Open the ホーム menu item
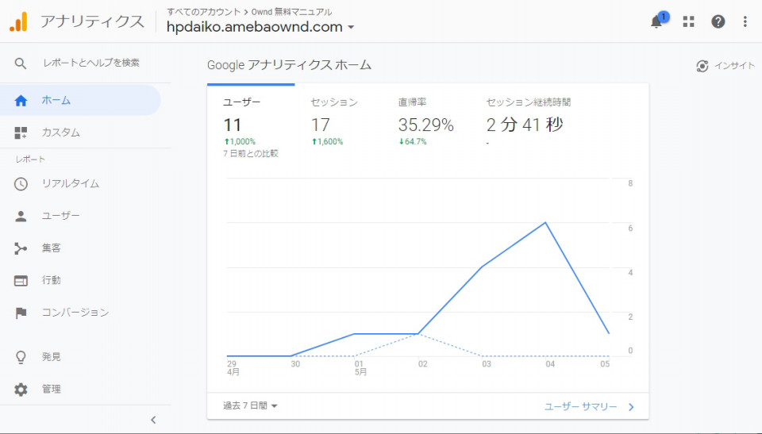The height and width of the screenshot is (434, 762). tap(80, 101)
